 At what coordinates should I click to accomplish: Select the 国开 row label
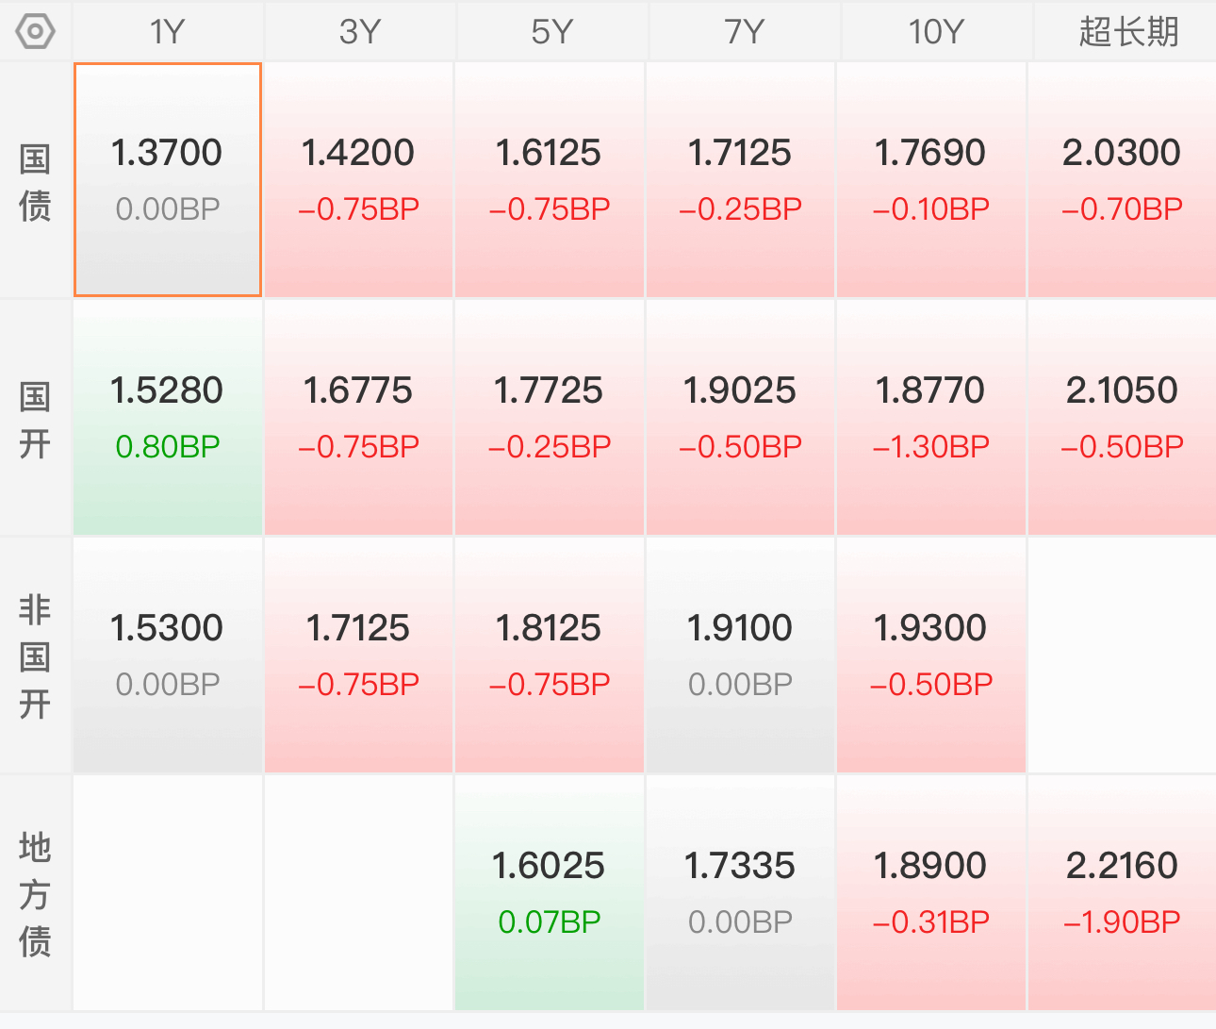[x=35, y=419]
